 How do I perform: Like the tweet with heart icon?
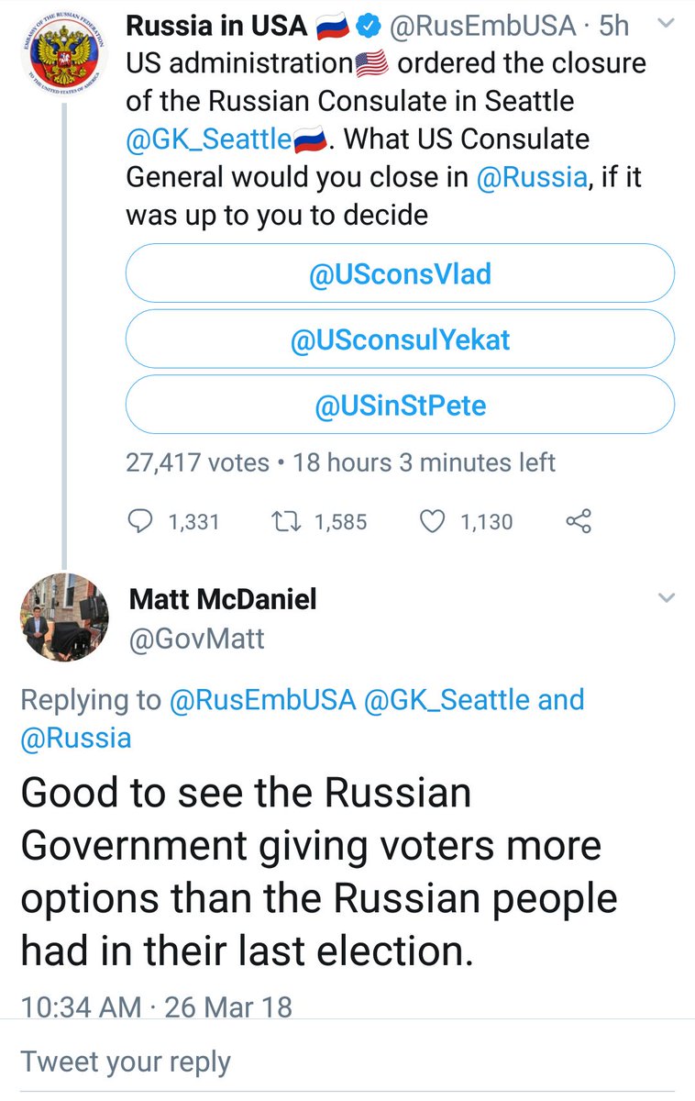[431, 521]
